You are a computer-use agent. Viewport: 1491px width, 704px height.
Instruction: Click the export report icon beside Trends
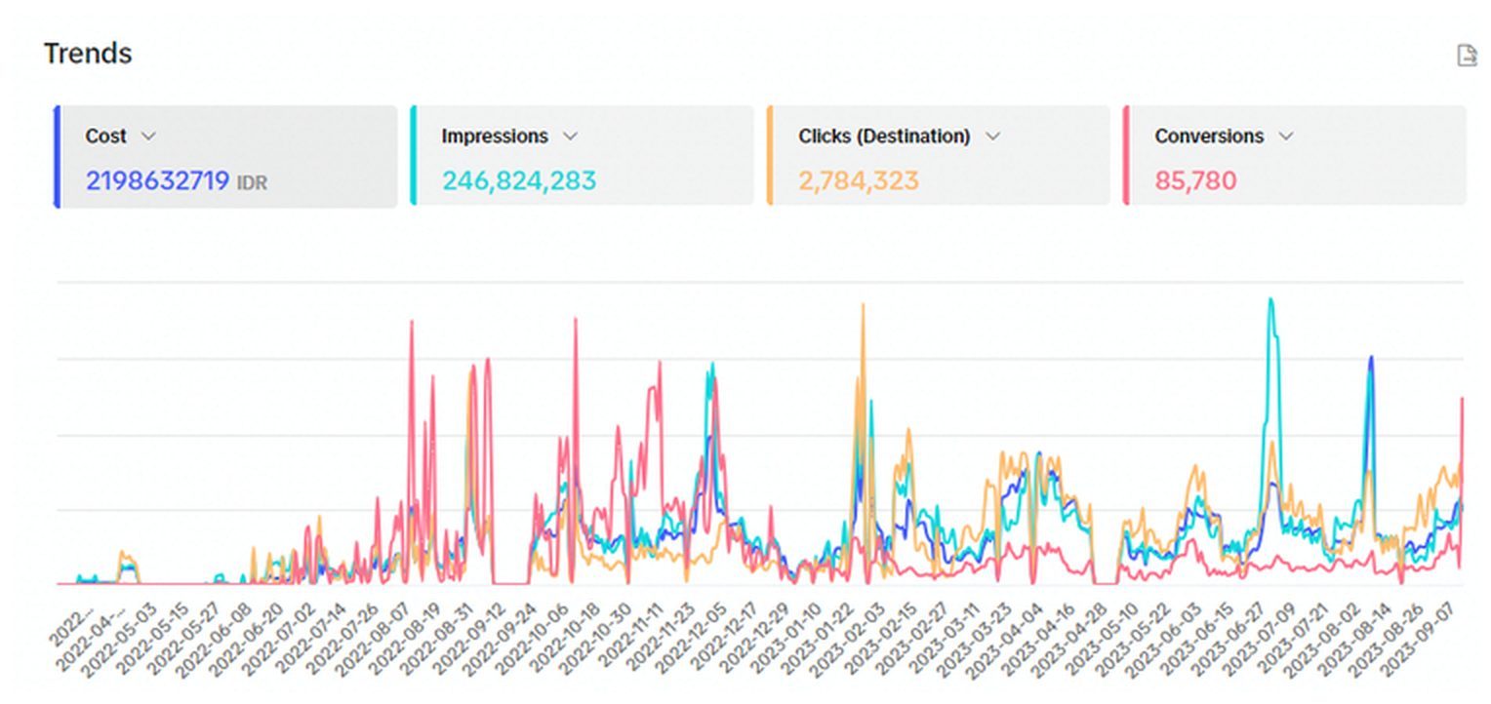(x=1467, y=56)
